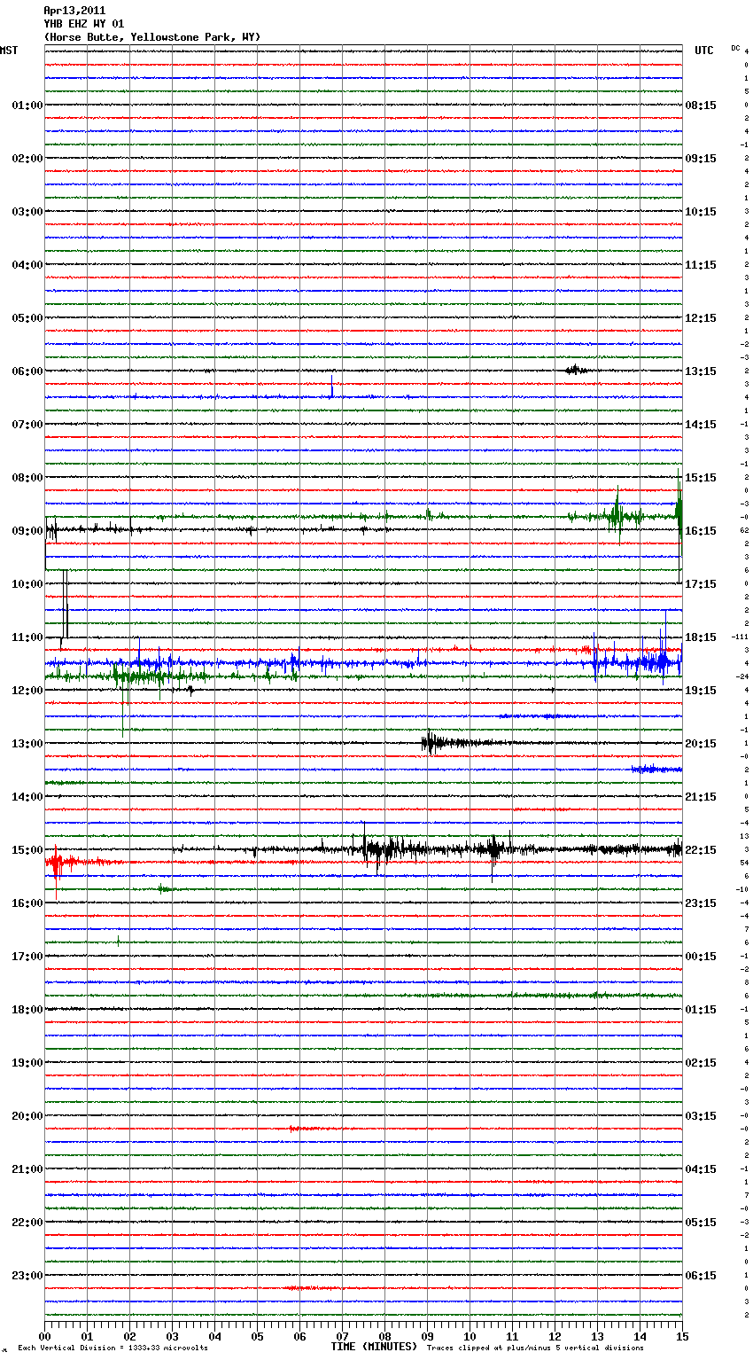753x1360 pixels.
Task: Click the DC offset value -111
Action: (741, 637)
